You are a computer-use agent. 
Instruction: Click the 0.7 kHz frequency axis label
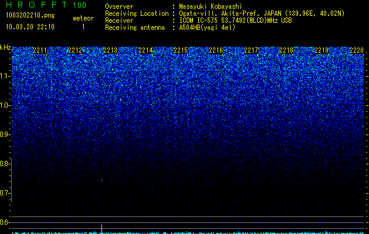coord(5,193)
